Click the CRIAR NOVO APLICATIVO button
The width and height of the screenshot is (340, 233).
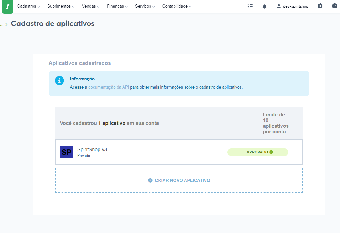(179, 180)
